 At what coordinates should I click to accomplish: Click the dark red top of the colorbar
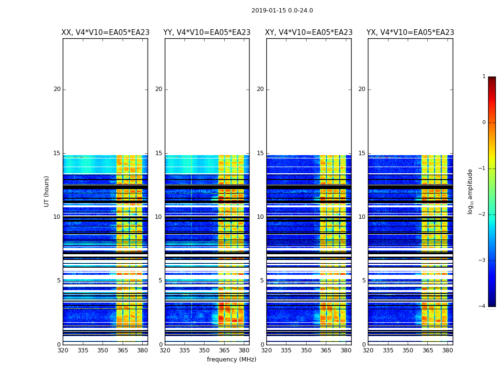click(x=492, y=80)
